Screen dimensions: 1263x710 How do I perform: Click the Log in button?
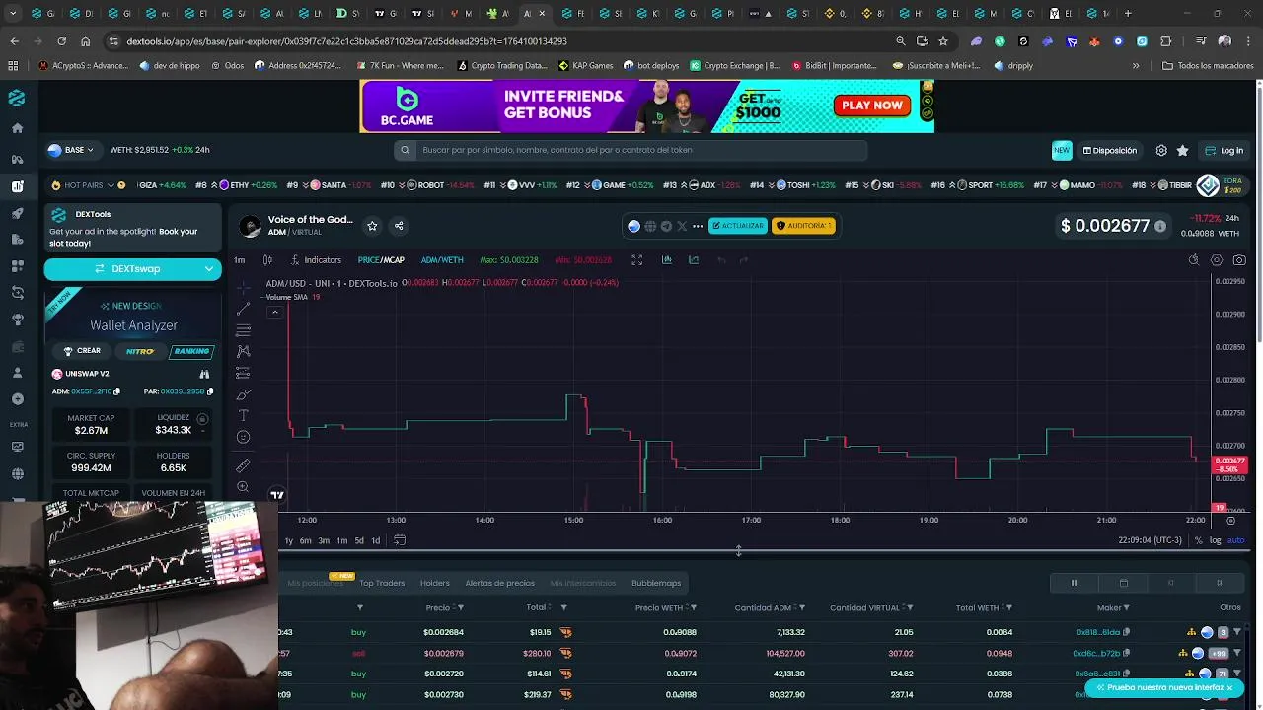pos(1225,151)
